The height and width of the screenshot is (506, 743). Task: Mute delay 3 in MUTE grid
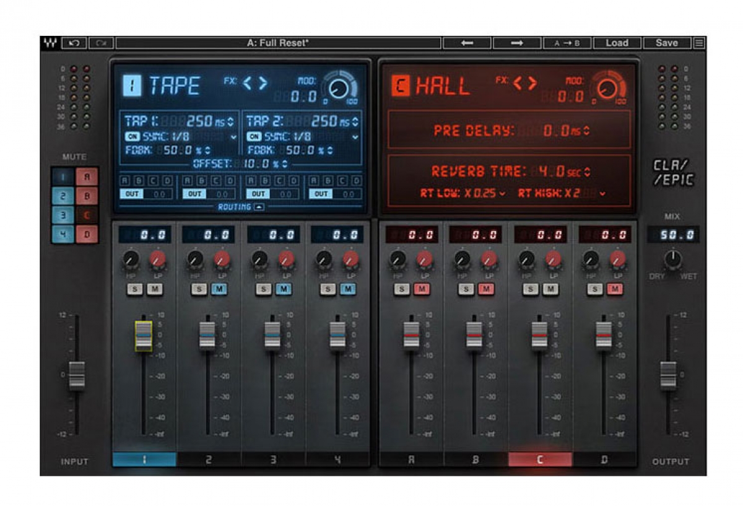[x=63, y=216]
